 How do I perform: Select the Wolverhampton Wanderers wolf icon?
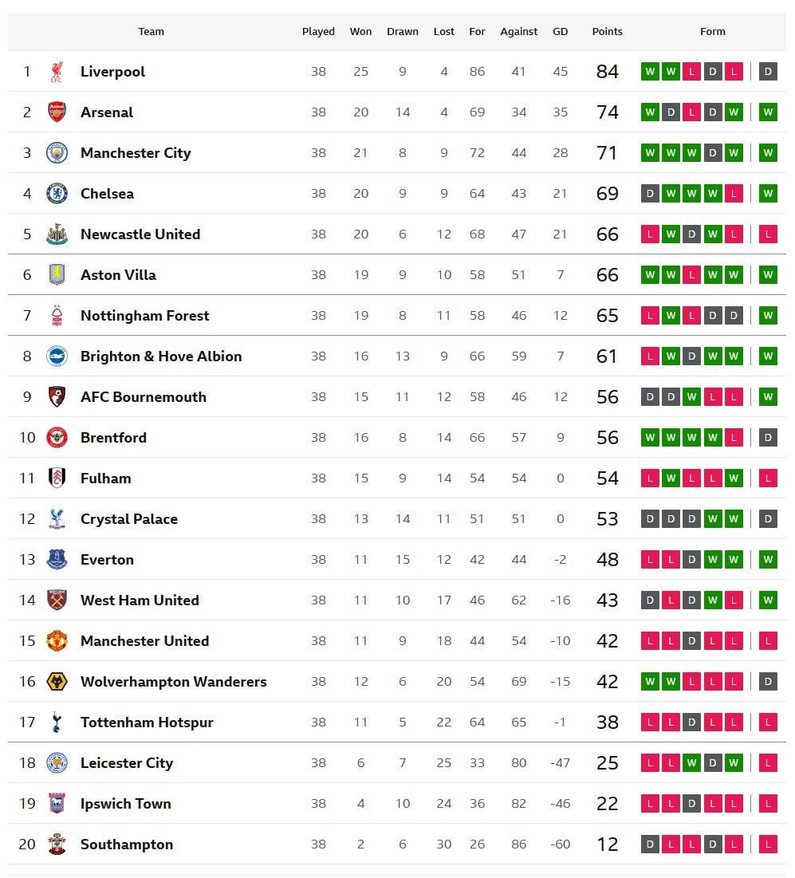pos(57,682)
